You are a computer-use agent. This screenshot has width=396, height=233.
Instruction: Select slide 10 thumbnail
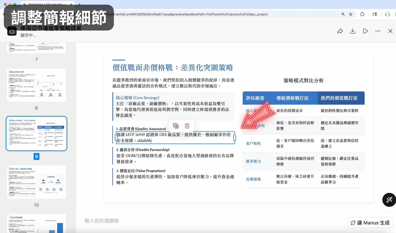[36, 182]
